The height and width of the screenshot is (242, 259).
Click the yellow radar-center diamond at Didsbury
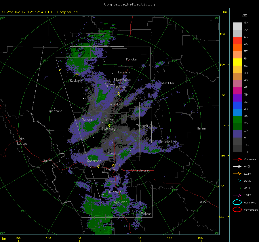[x=110, y=125]
